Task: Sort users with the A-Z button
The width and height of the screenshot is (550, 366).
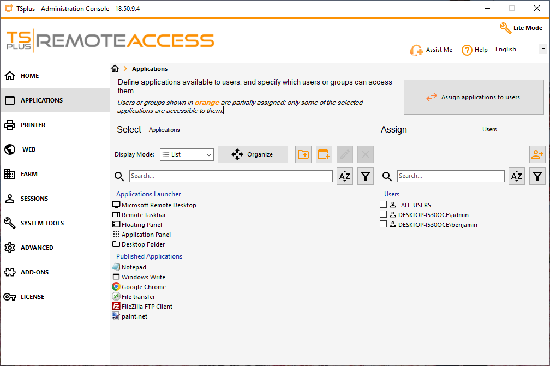Action: coord(517,176)
